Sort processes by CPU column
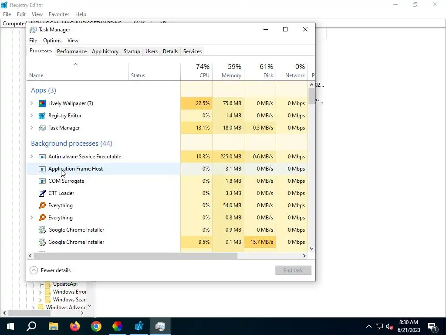This screenshot has height=335, width=446. pos(196,71)
